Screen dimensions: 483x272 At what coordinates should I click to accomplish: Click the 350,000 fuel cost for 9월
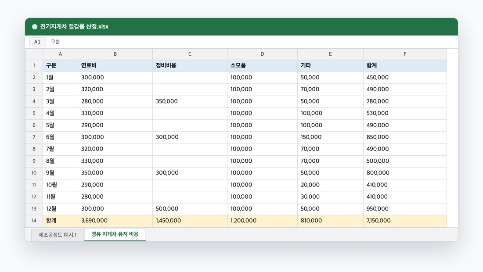(x=115, y=173)
